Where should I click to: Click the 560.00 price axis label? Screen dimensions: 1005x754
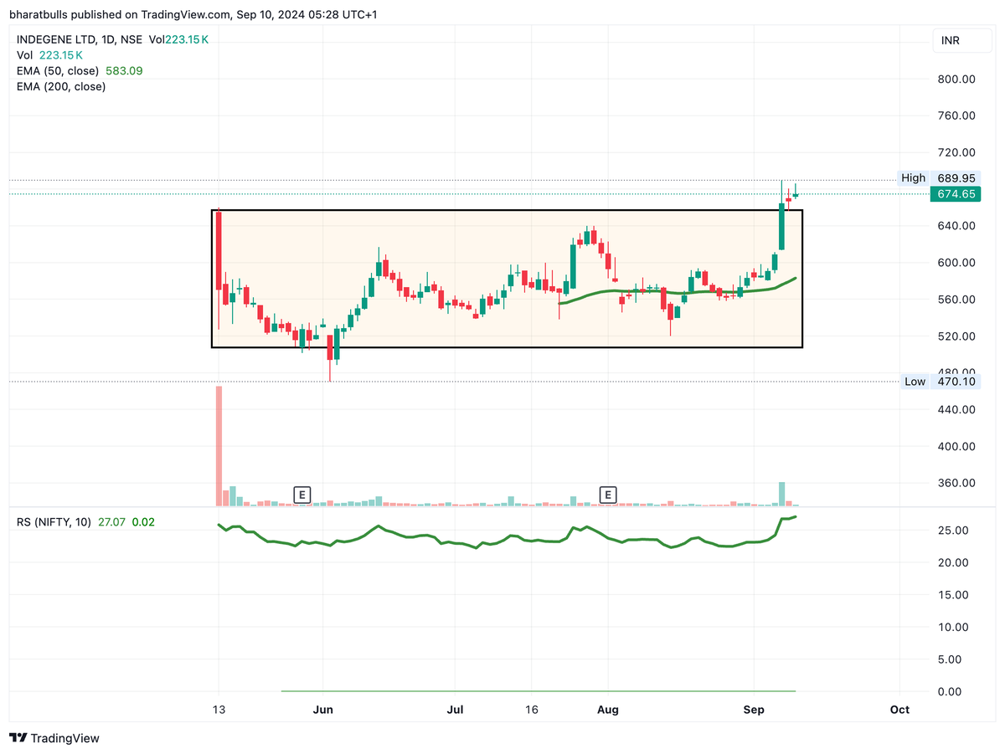coord(957,300)
